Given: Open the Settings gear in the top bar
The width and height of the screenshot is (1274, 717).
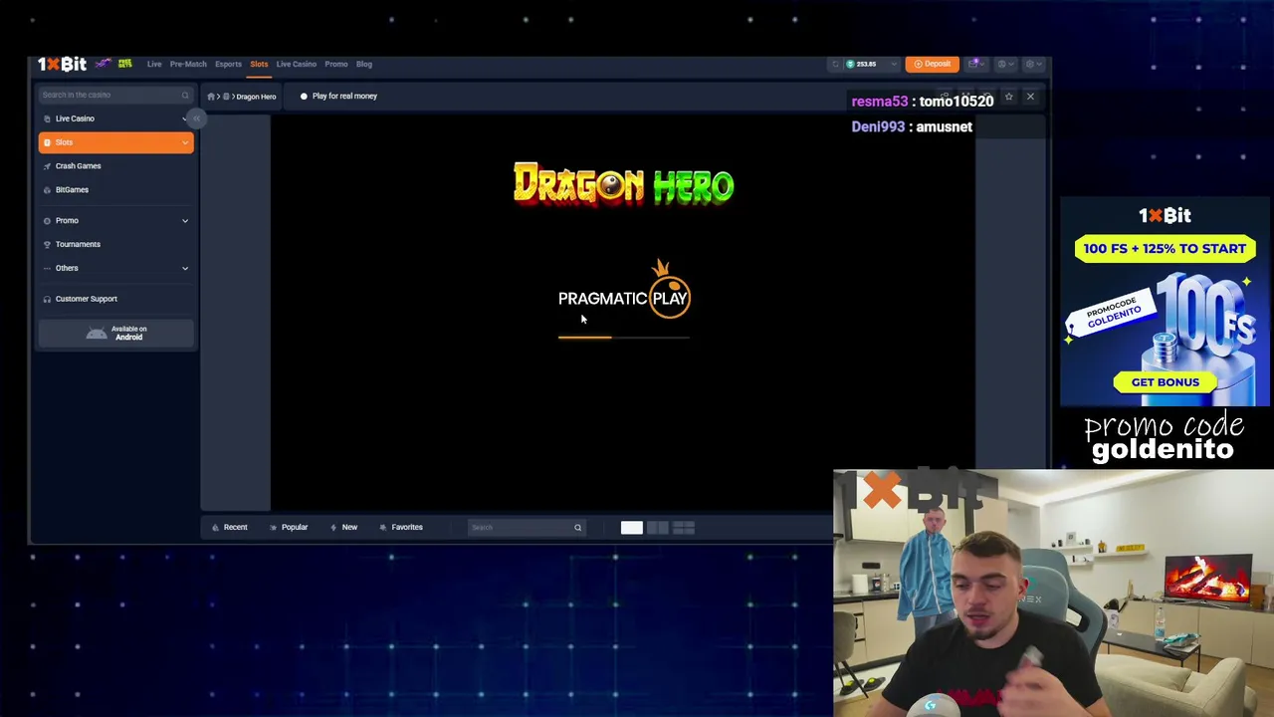Looking at the screenshot, I should [1031, 64].
